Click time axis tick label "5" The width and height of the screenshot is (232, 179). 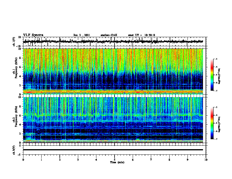pos(115,160)
